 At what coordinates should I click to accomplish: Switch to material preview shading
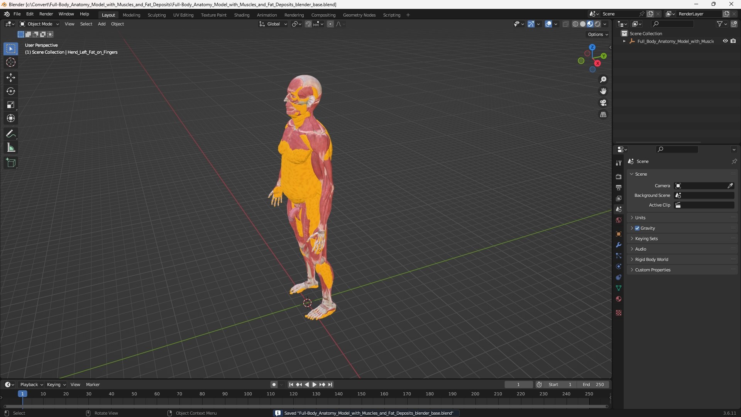tap(590, 24)
